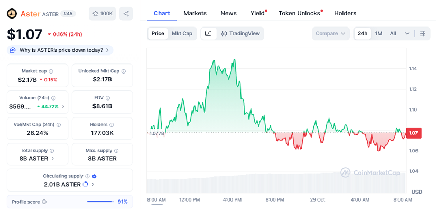436x209 pixels.
Task: Switch to the Holders tab
Action: [345, 13]
